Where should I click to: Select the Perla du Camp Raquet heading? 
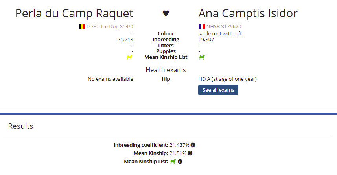[74, 13]
